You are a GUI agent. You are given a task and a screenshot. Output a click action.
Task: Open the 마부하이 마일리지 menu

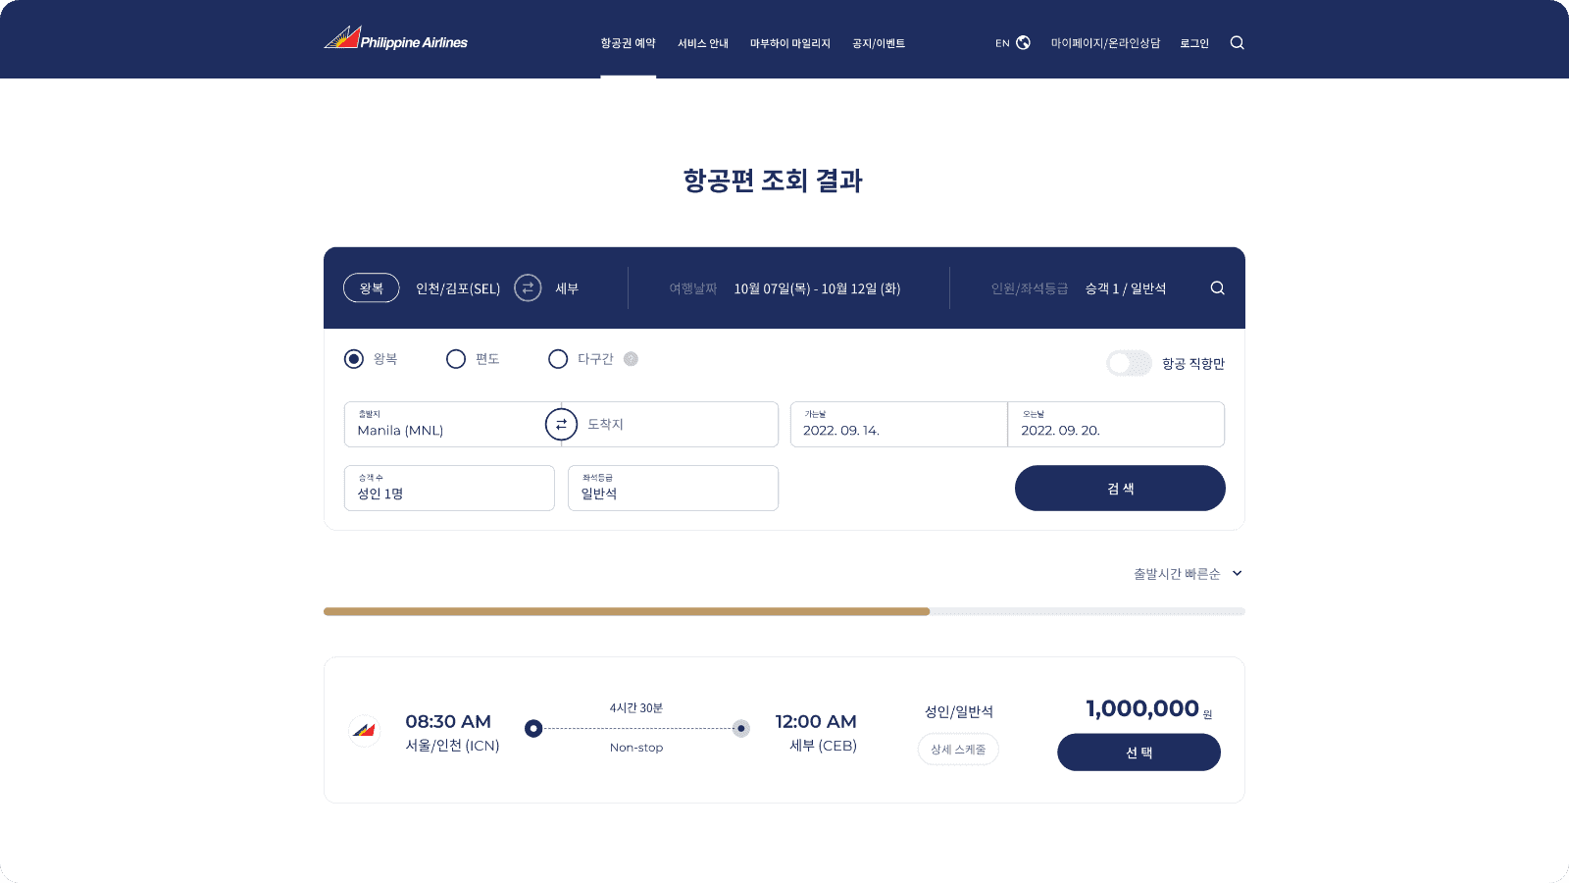(x=790, y=43)
